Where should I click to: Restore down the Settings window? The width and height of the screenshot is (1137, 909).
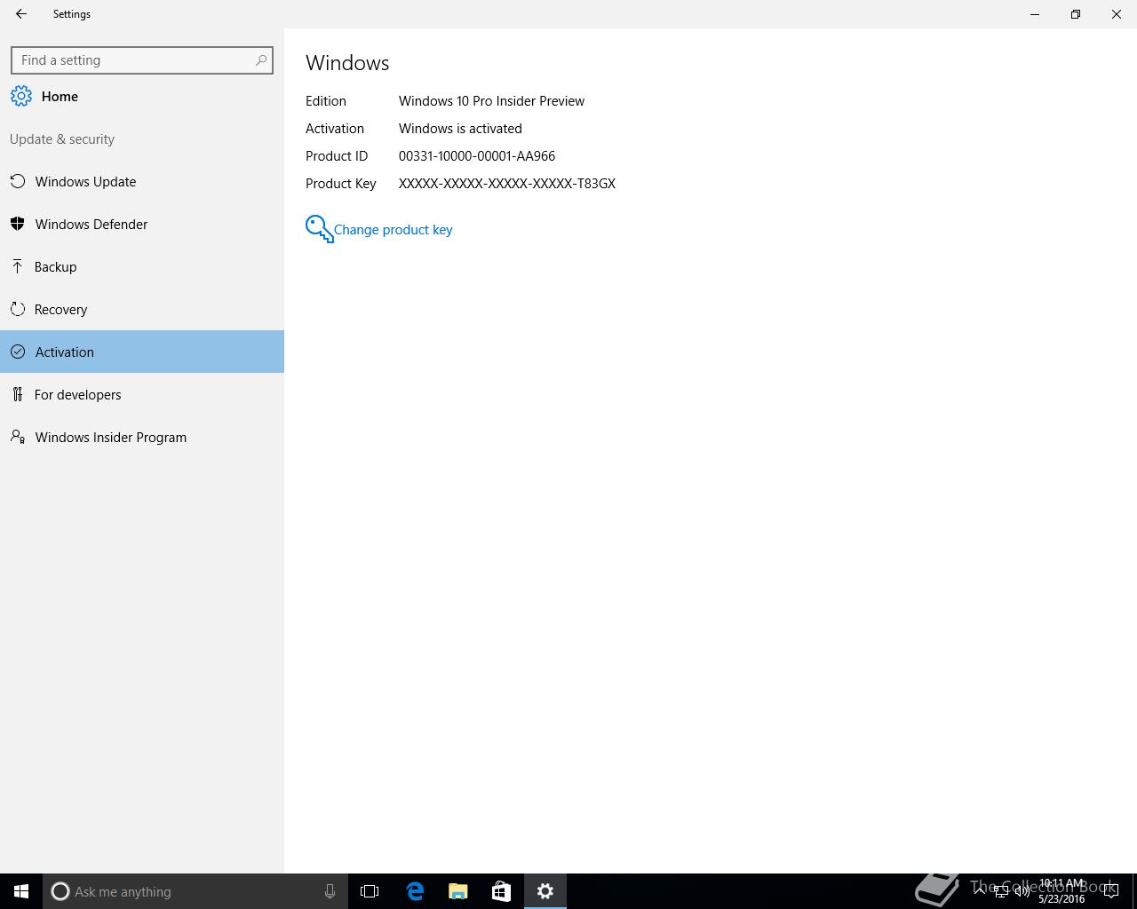(1076, 14)
